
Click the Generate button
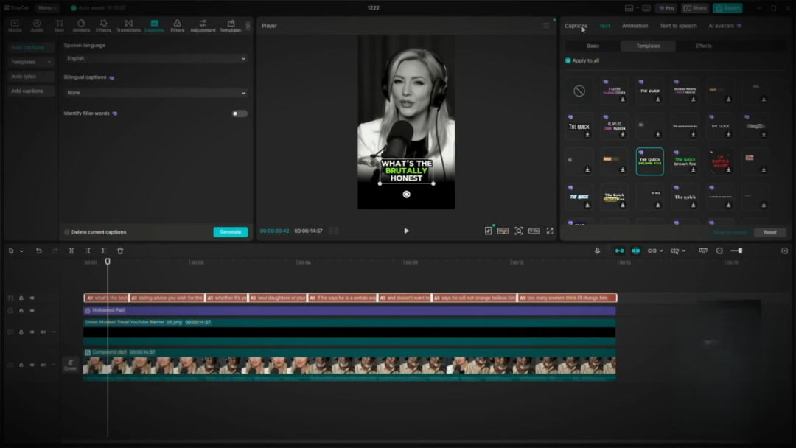point(230,232)
